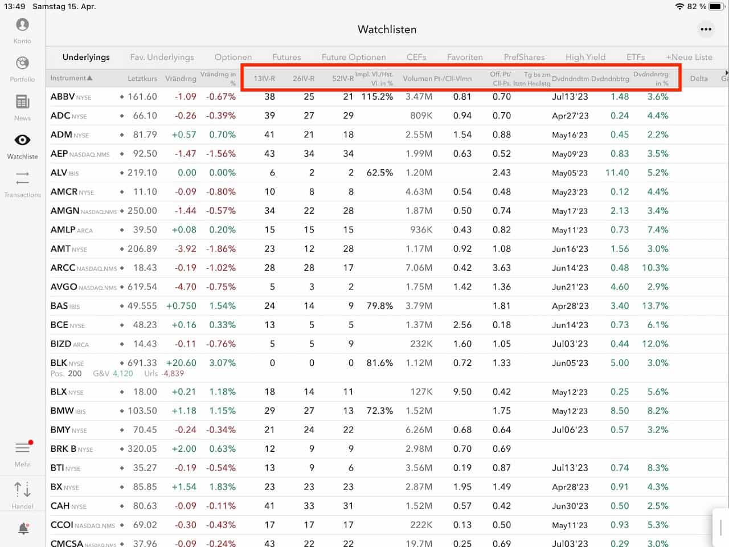Add a watchlist via +Neue Liste
Image resolution: width=729 pixels, height=547 pixels.
pos(689,57)
